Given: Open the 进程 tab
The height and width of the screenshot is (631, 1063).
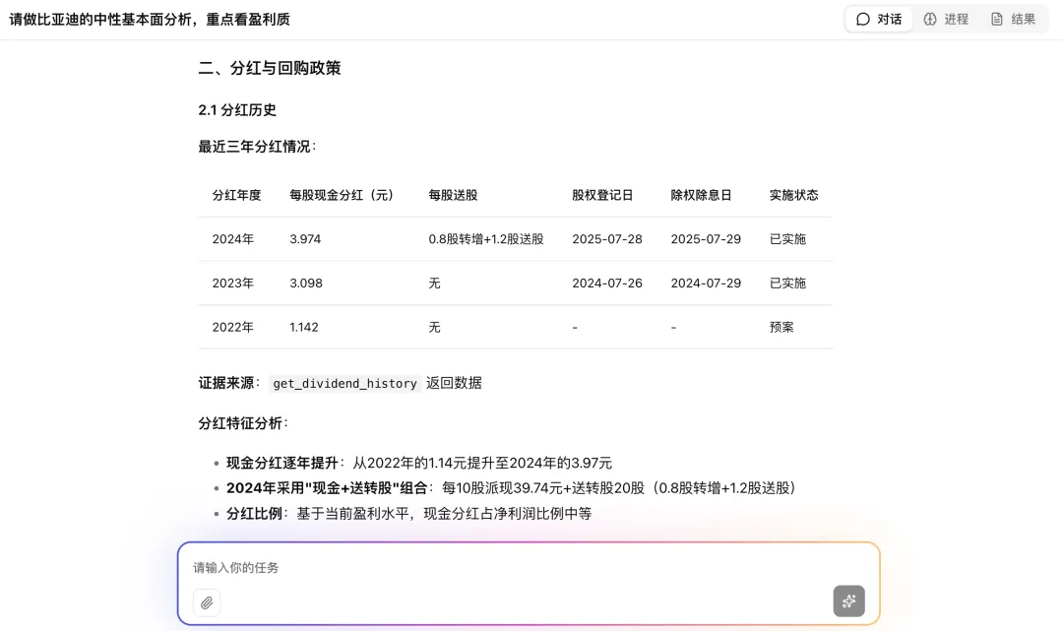Looking at the screenshot, I should point(946,19).
